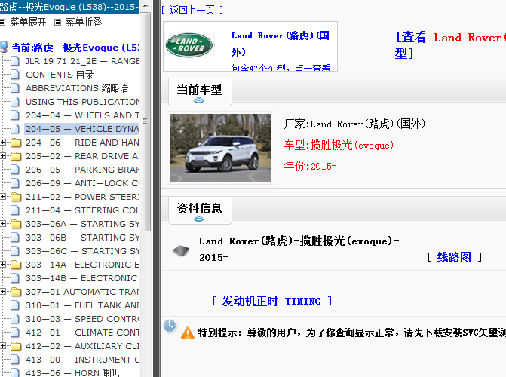This screenshot has height=377, width=506.
Task: Expand the 412-02 AUXILIARY CLI node
Action: pos(2,345)
